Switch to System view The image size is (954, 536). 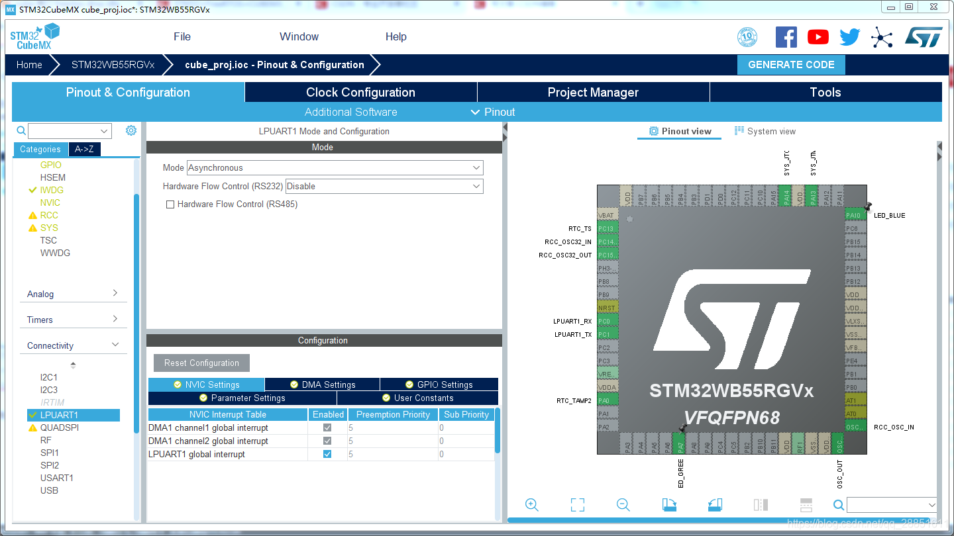tap(765, 131)
